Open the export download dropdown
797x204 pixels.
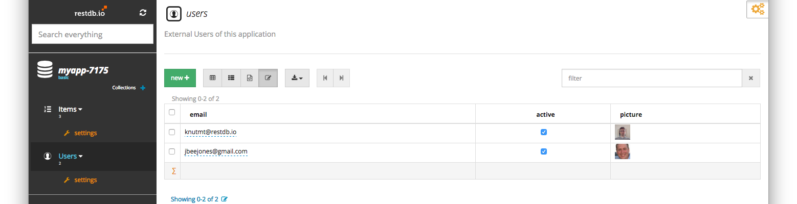tap(297, 78)
